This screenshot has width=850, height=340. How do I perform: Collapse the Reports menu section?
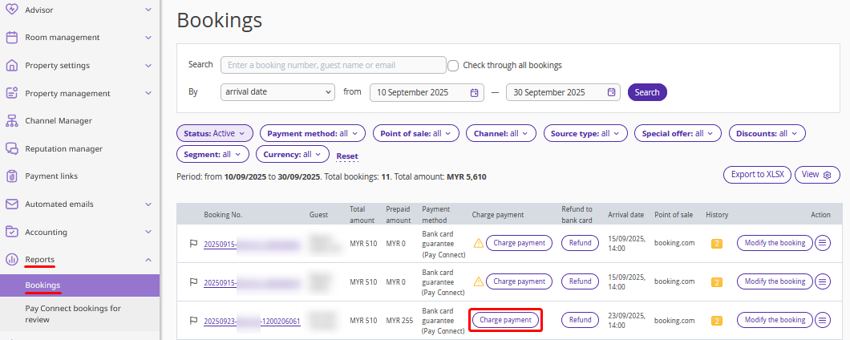tap(148, 260)
